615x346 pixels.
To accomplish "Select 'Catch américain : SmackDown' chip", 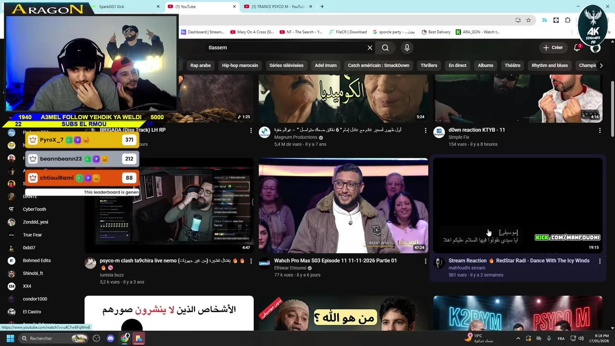I will coord(379,65).
